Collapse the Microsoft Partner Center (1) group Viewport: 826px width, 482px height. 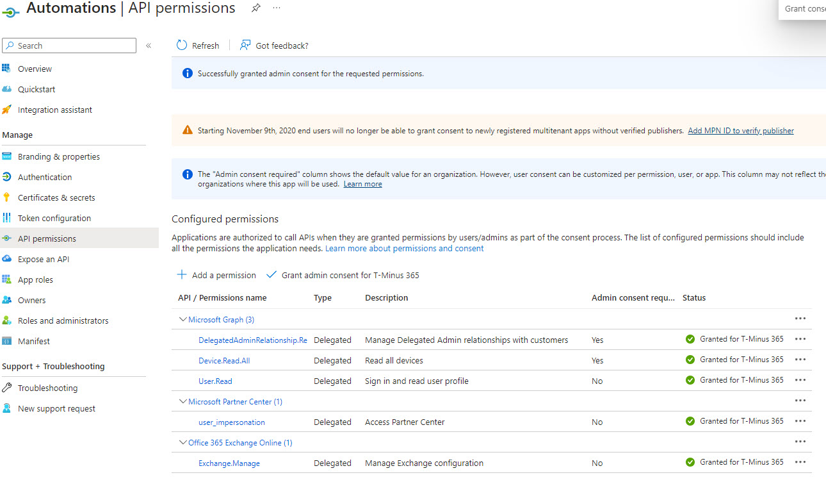183,401
